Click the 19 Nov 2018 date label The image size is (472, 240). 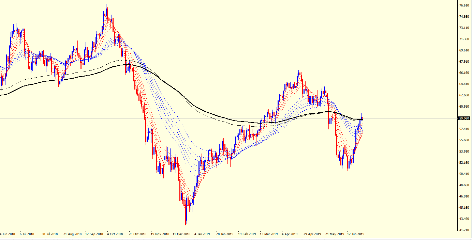(160, 234)
